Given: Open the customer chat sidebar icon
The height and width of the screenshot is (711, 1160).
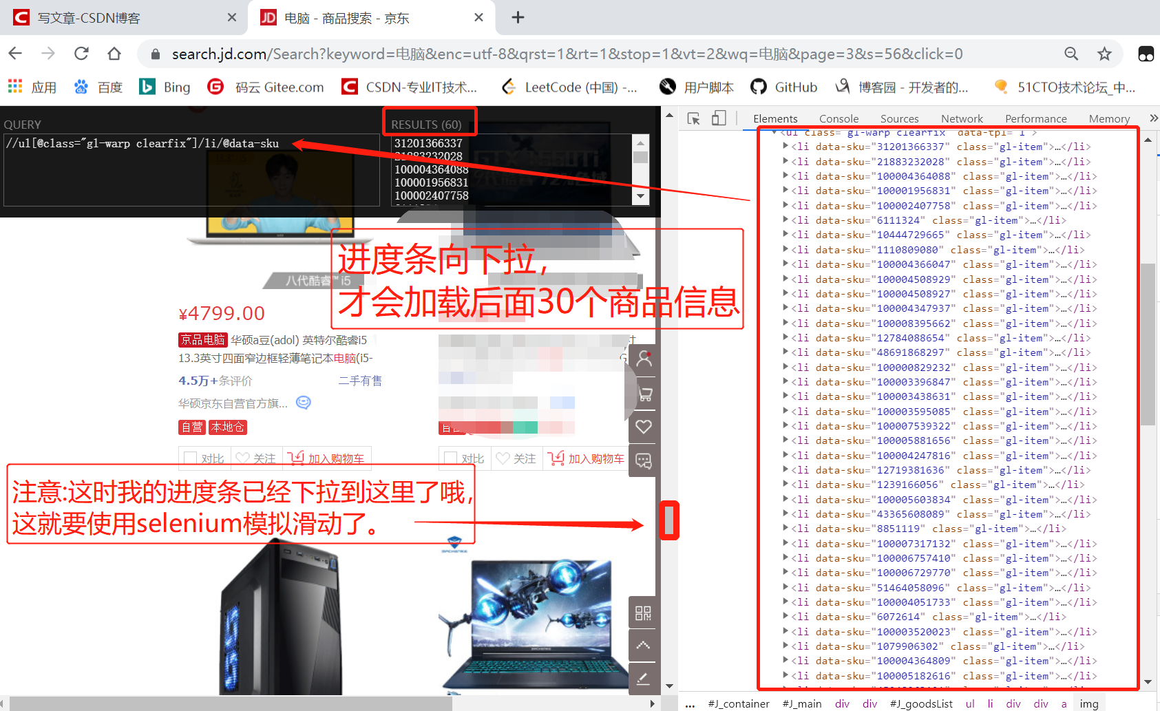Looking at the screenshot, I should coord(644,460).
